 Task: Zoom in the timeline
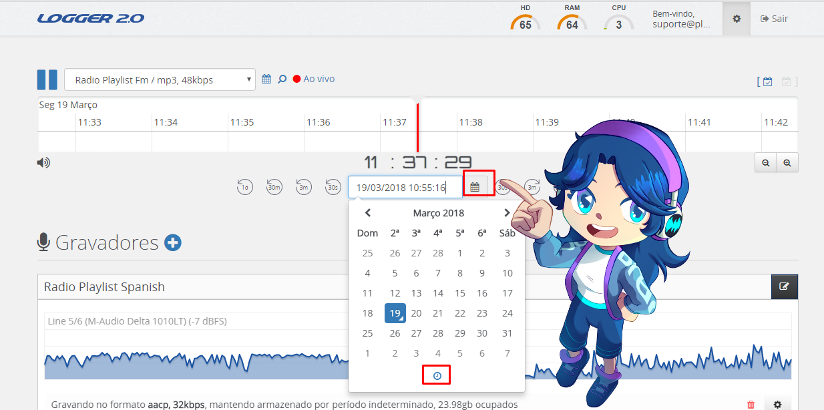[787, 162]
